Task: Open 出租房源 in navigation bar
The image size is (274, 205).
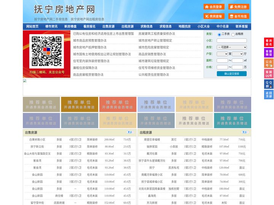Action: tap(127, 27)
